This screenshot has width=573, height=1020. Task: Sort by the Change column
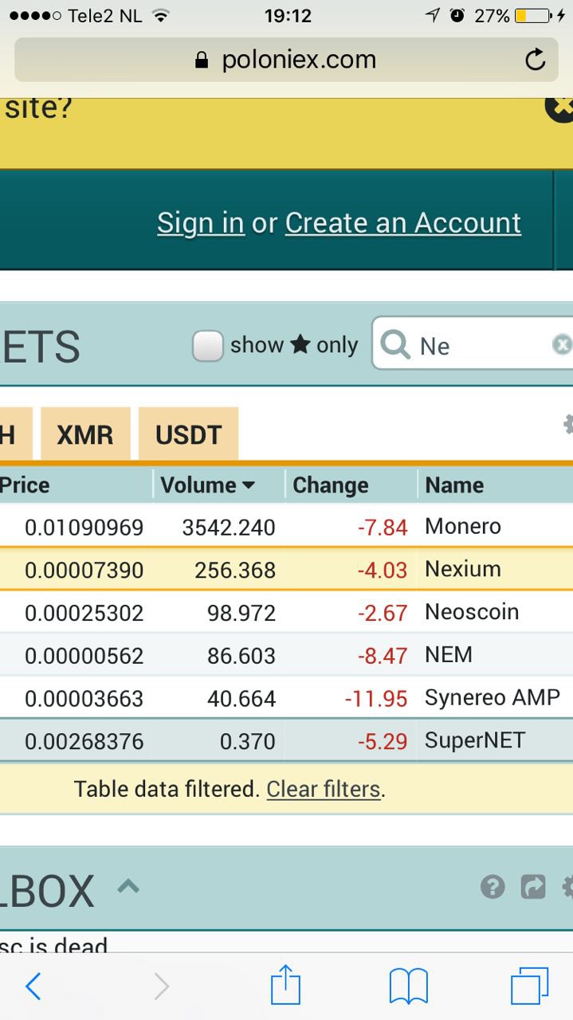351,485
